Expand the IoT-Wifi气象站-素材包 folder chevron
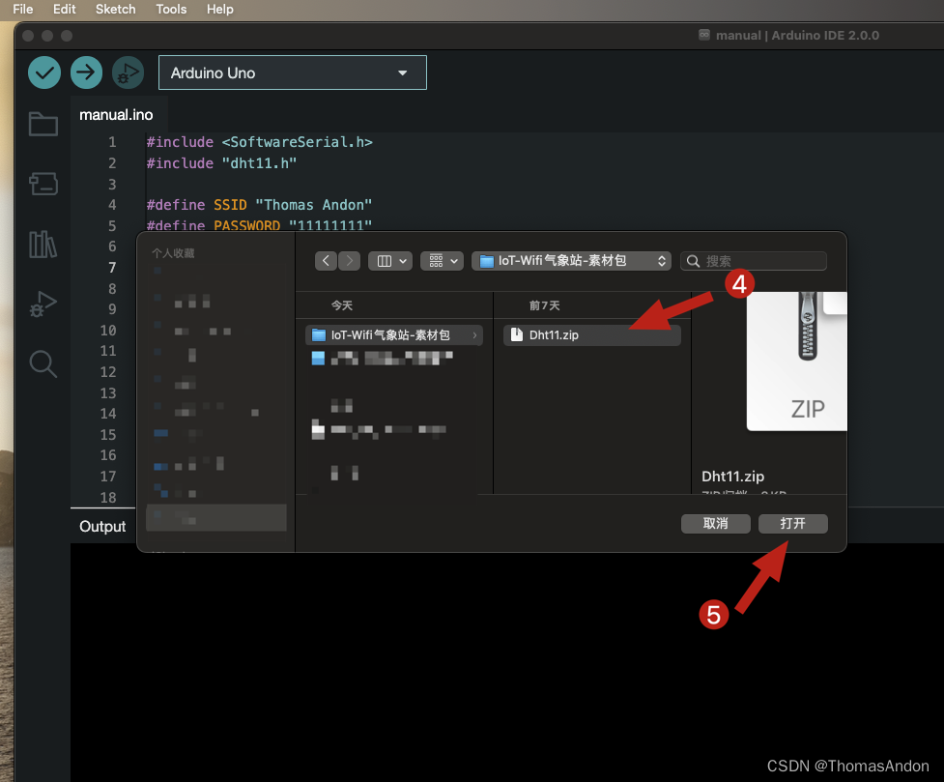Viewport: 944px width, 782px height. click(474, 335)
